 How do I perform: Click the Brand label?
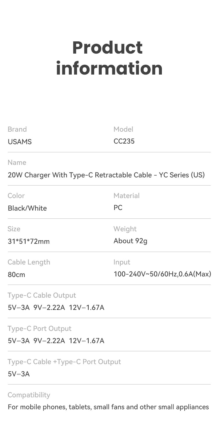17,129
